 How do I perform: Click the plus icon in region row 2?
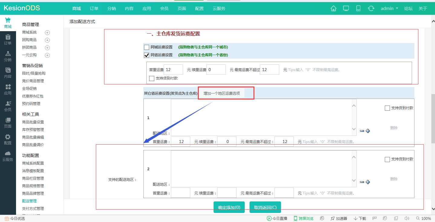(368, 182)
